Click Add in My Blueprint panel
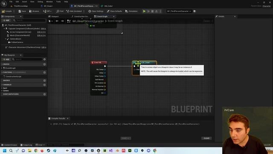The height and width of the screenshot is (154, 273). pos(6,59)
